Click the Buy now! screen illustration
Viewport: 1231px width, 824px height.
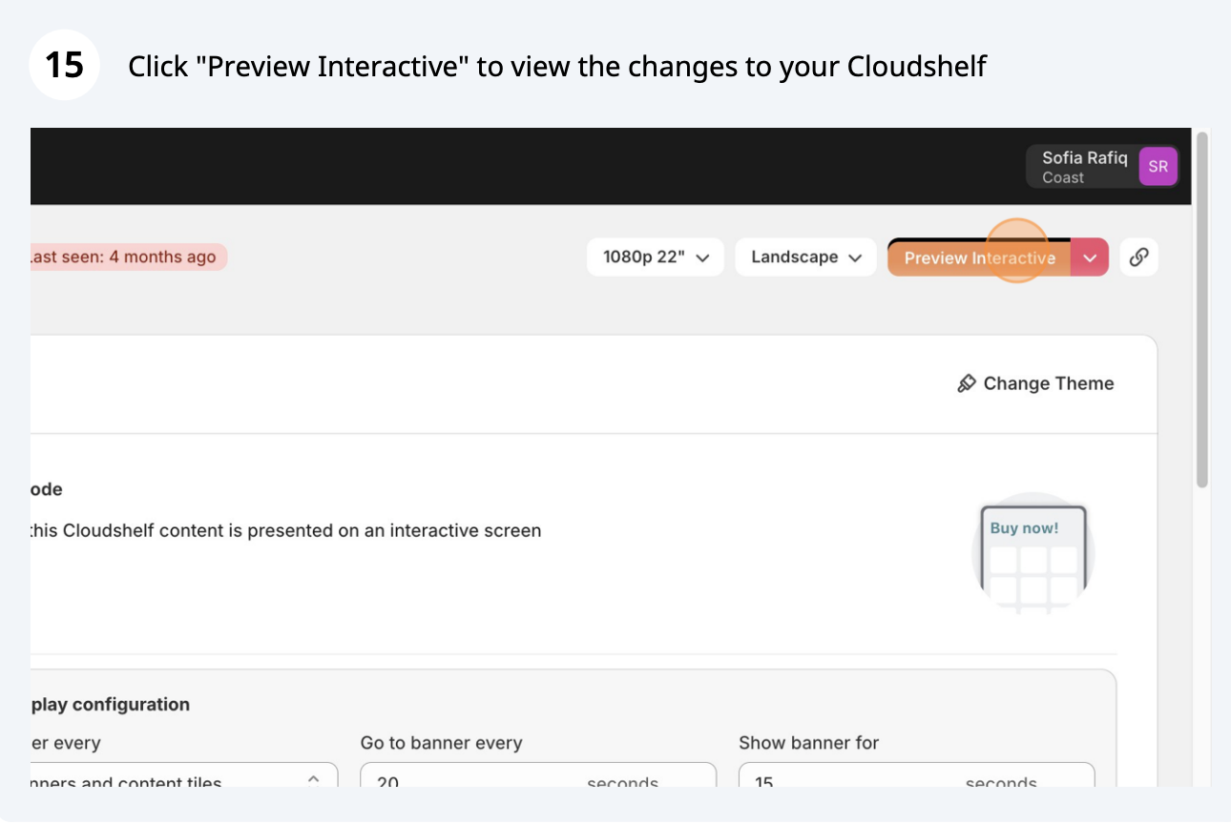(x=1033, y=553)
